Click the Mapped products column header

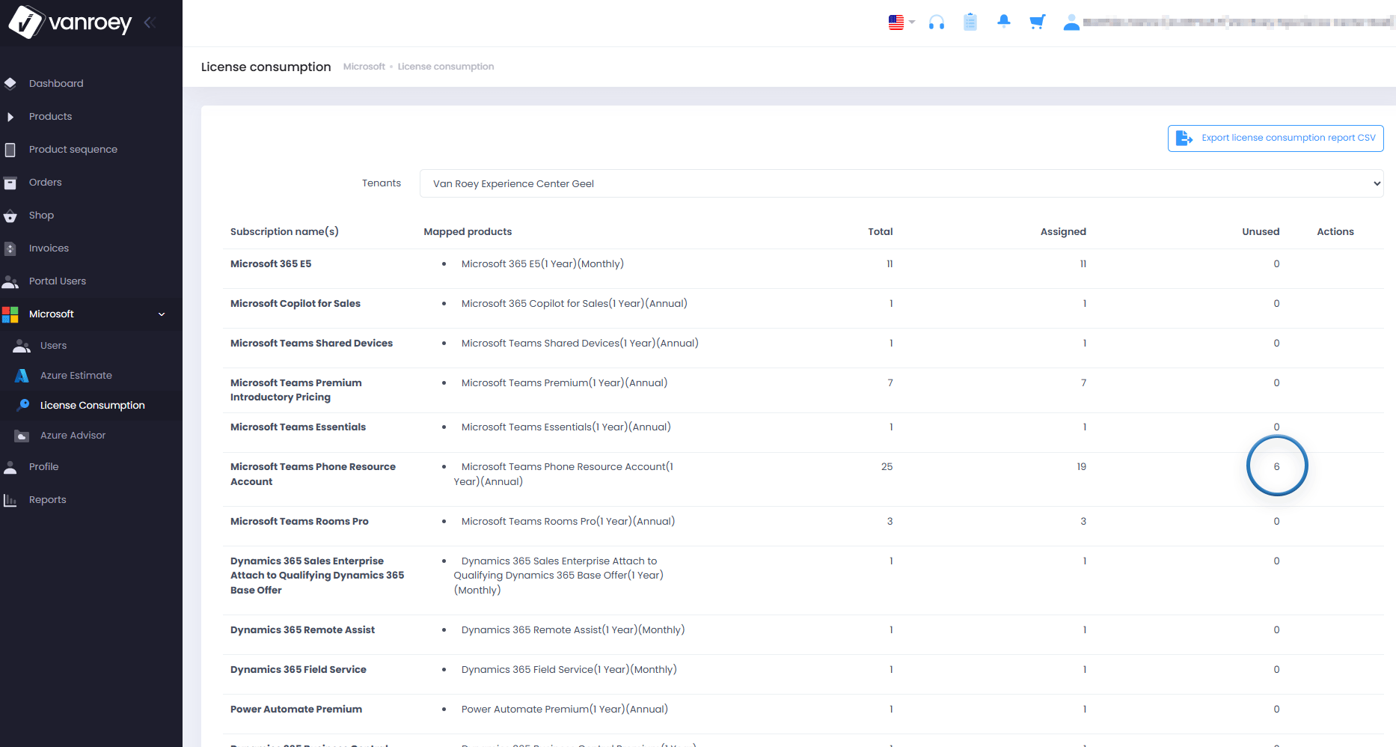(x=468, y=231)
